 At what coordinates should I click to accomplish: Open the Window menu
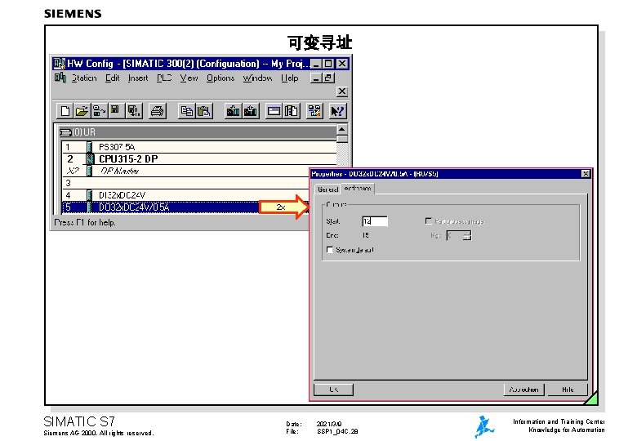(257, 78)
